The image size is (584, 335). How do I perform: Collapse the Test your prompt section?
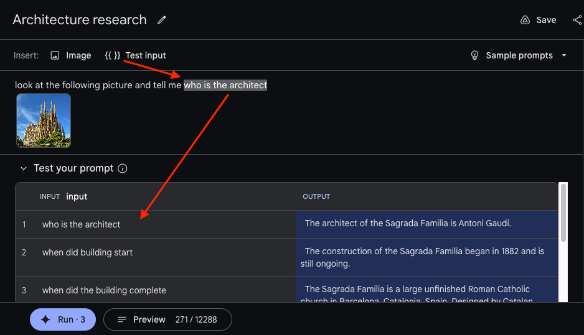tap(24, 168)
